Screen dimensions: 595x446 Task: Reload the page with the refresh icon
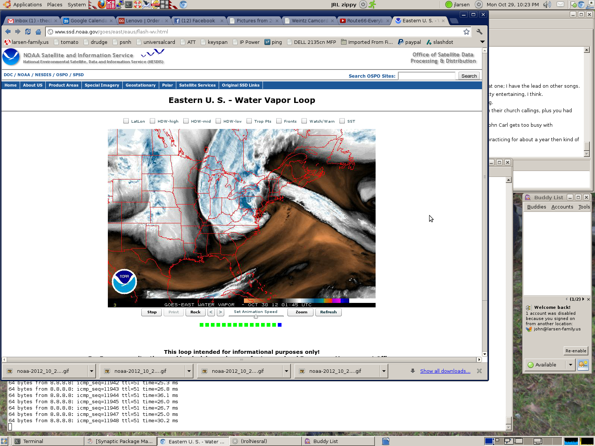28,32
